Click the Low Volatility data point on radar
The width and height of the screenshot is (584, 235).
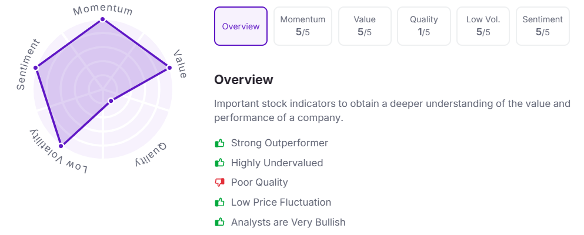pos(61,146)
